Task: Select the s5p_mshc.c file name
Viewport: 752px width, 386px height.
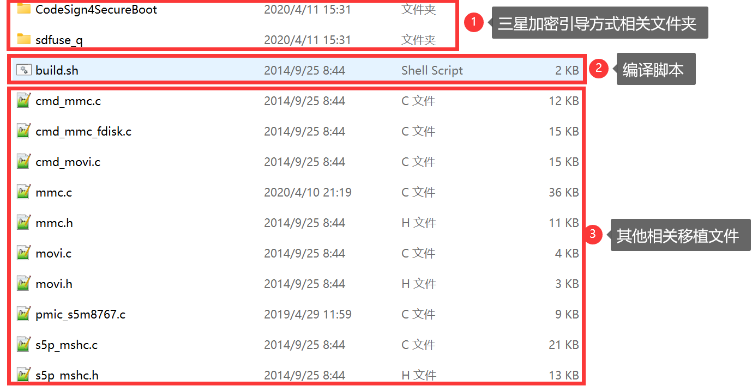Action: tap(67, 345)
